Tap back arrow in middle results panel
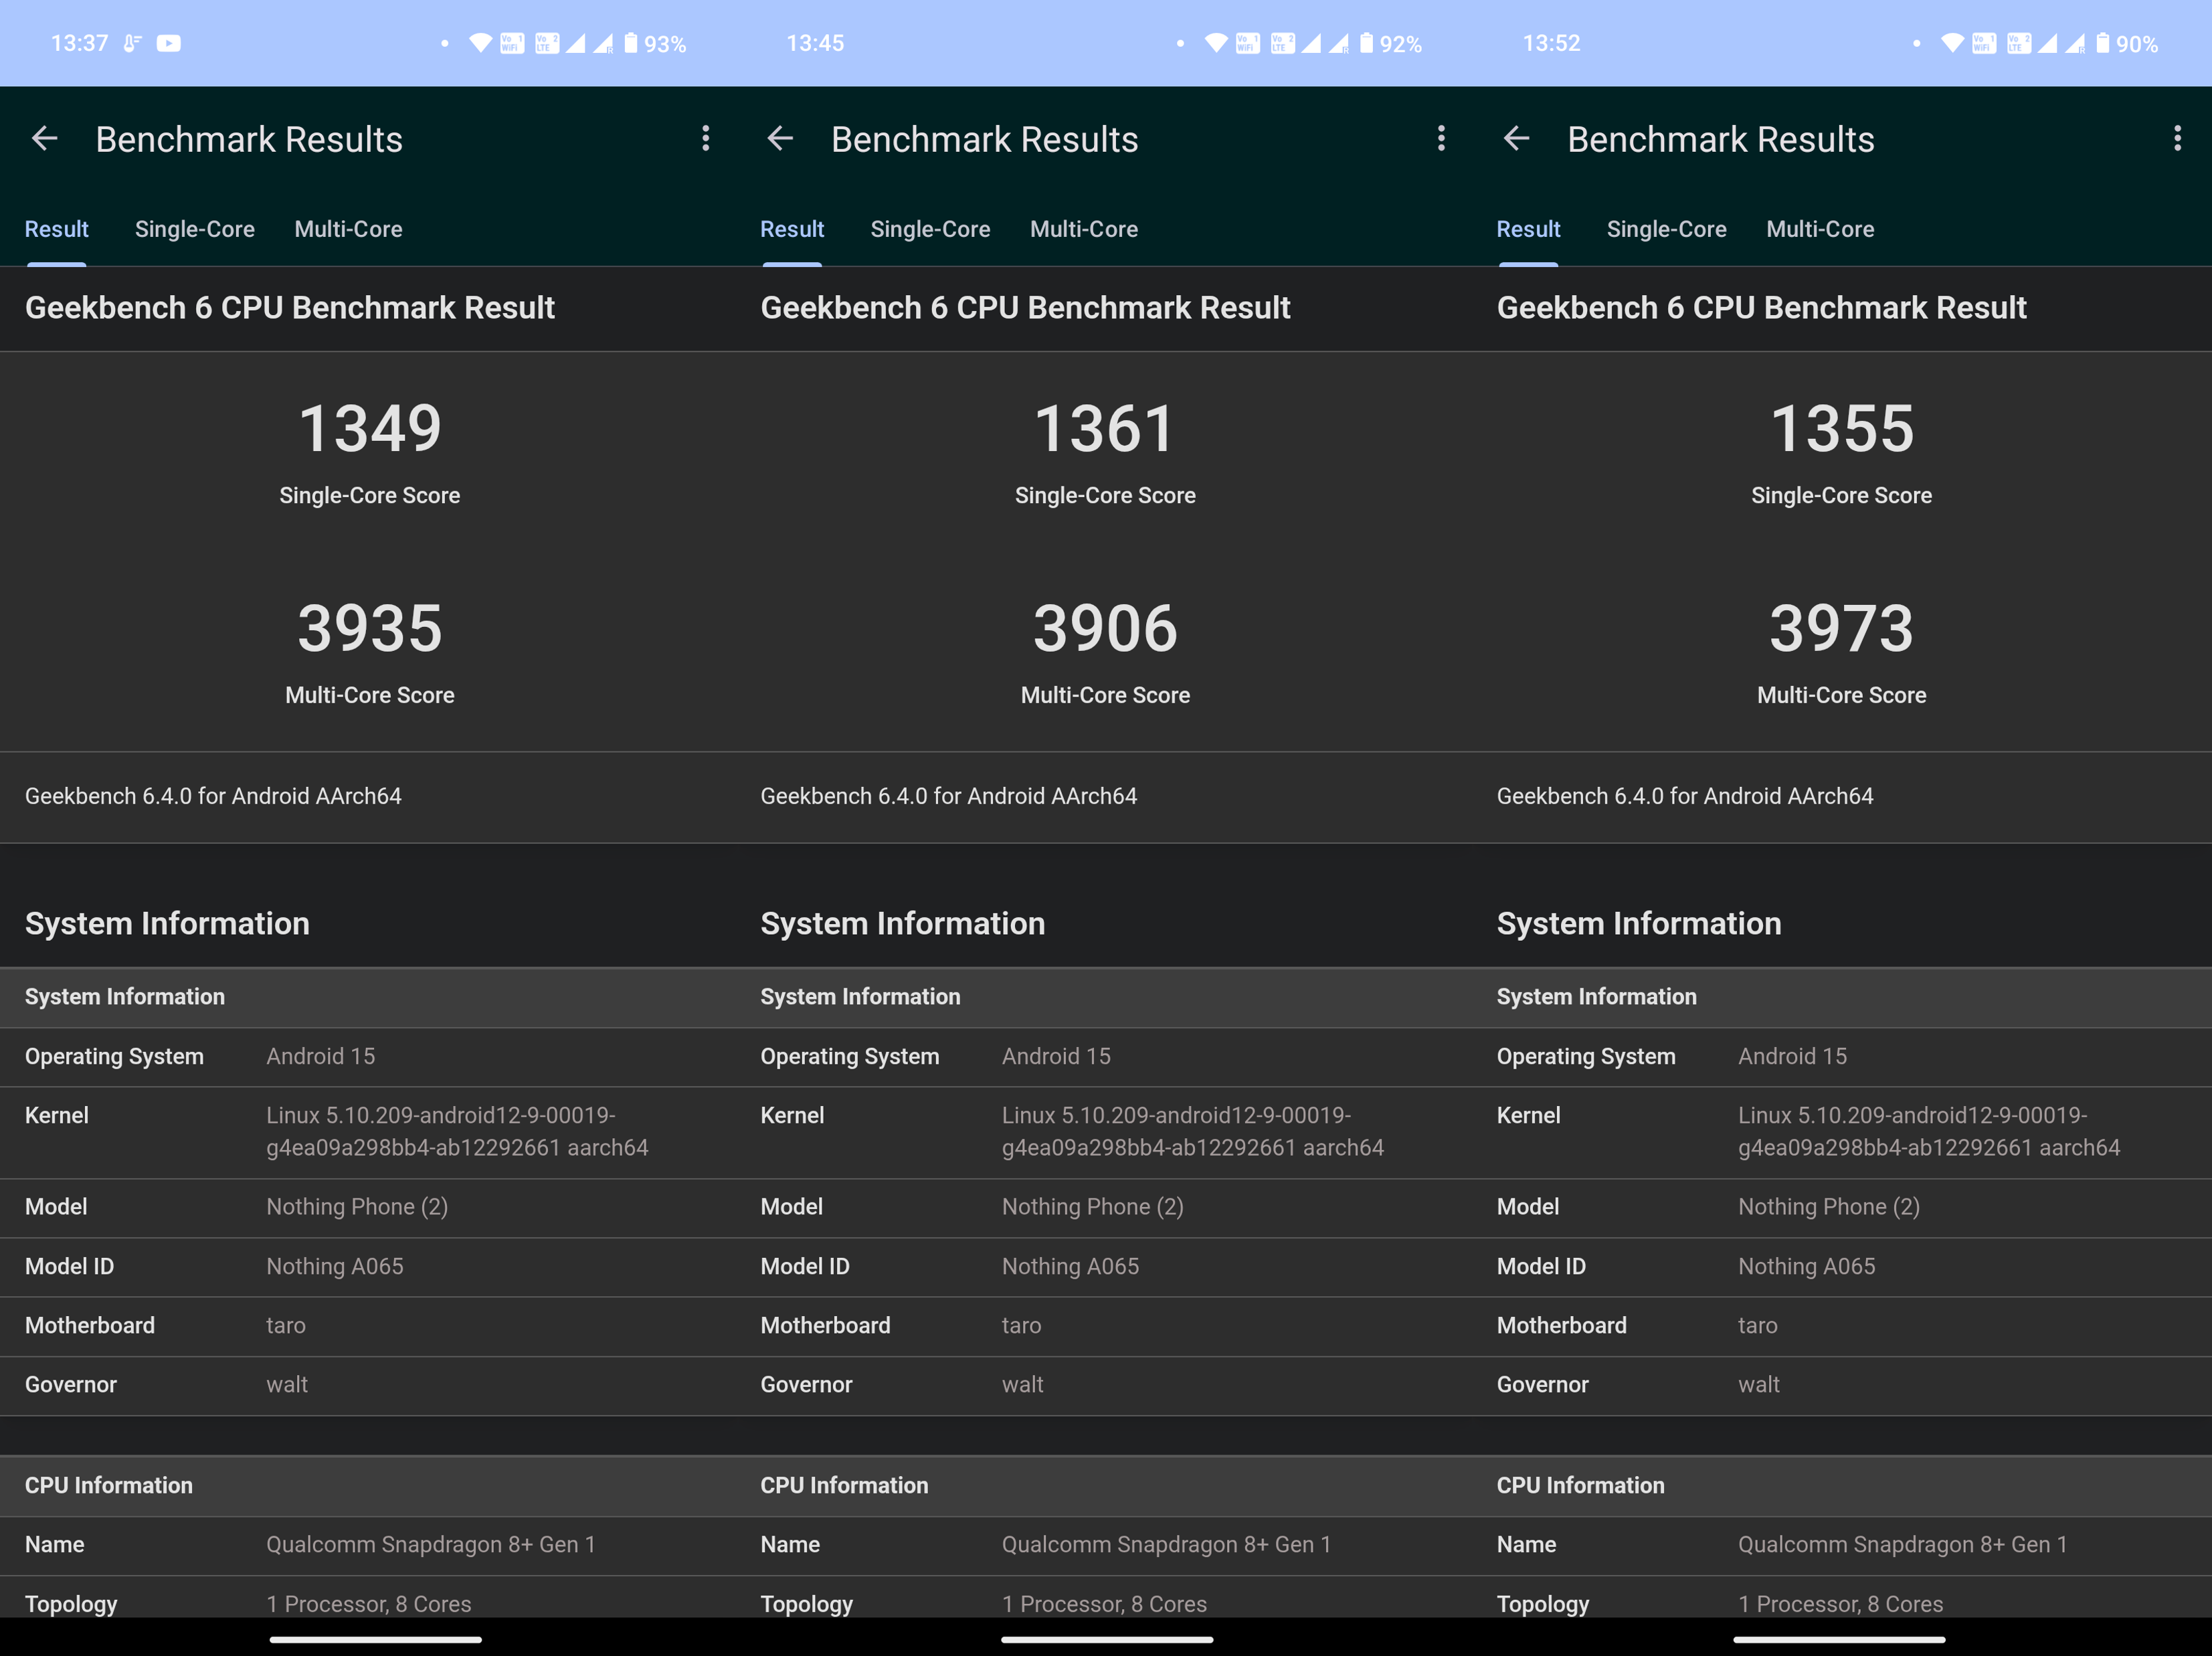Image resolution: width=2212 pixels, height=1656 pixels. (x=780, y=138)
